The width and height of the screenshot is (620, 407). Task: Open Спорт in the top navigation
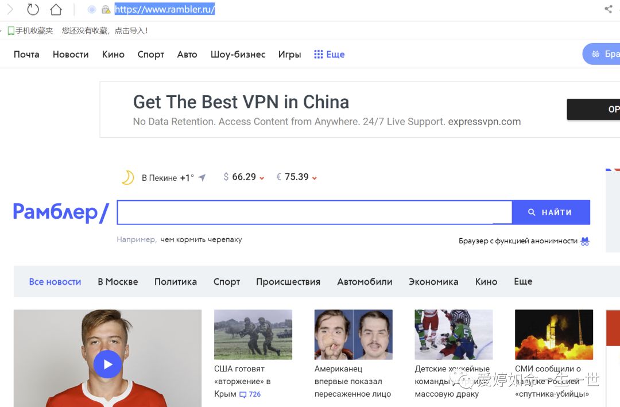150,54
